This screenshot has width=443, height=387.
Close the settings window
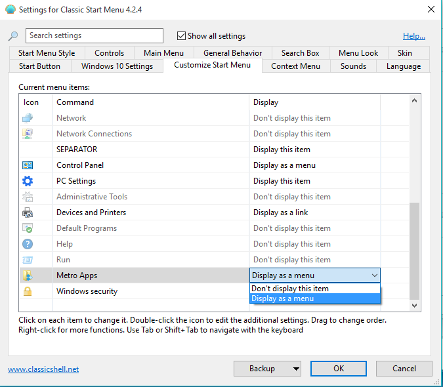pos(431,9)
